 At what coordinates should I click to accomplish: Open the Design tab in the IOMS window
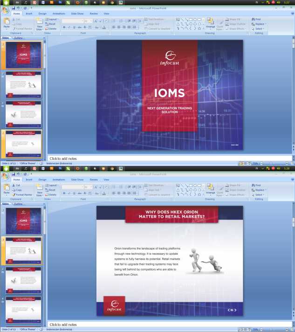pyautogui.click(x=42, y=14)
